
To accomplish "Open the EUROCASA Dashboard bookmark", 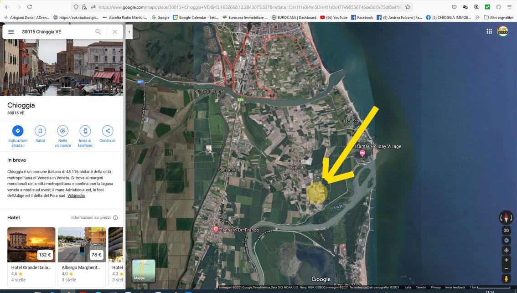I will tap(294, 17).
